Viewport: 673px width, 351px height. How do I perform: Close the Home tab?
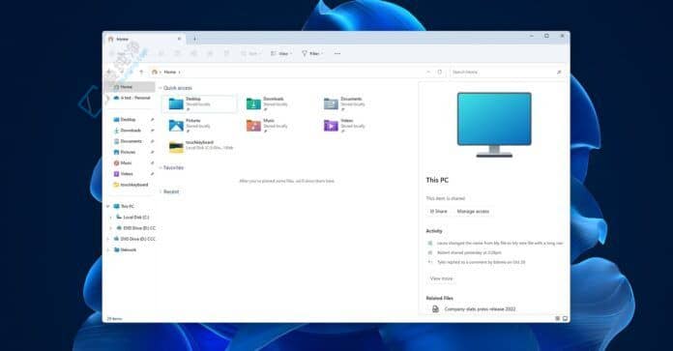tap(180, 39)
